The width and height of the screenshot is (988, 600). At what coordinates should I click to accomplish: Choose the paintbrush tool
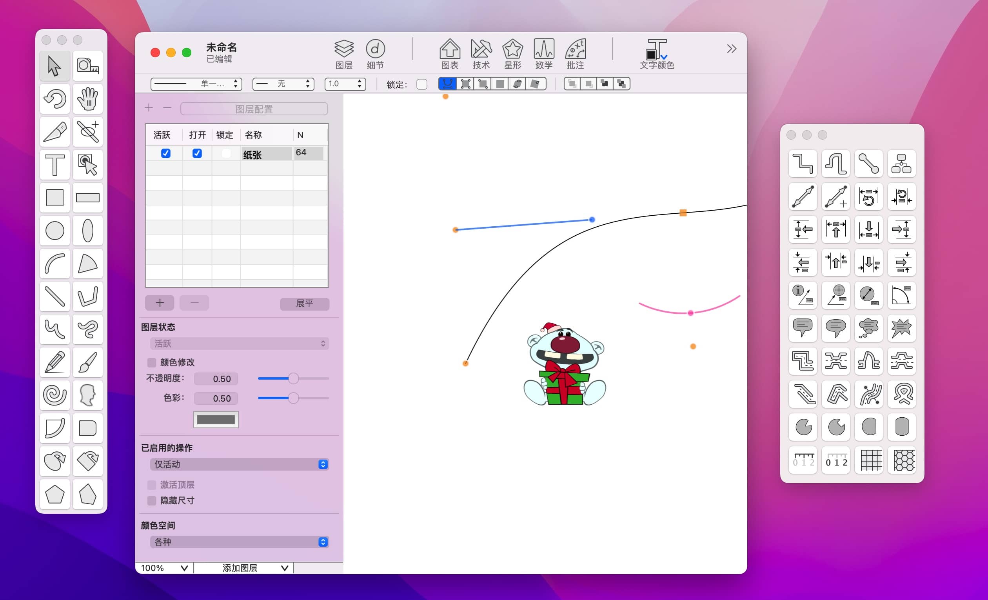pos(88,362)
